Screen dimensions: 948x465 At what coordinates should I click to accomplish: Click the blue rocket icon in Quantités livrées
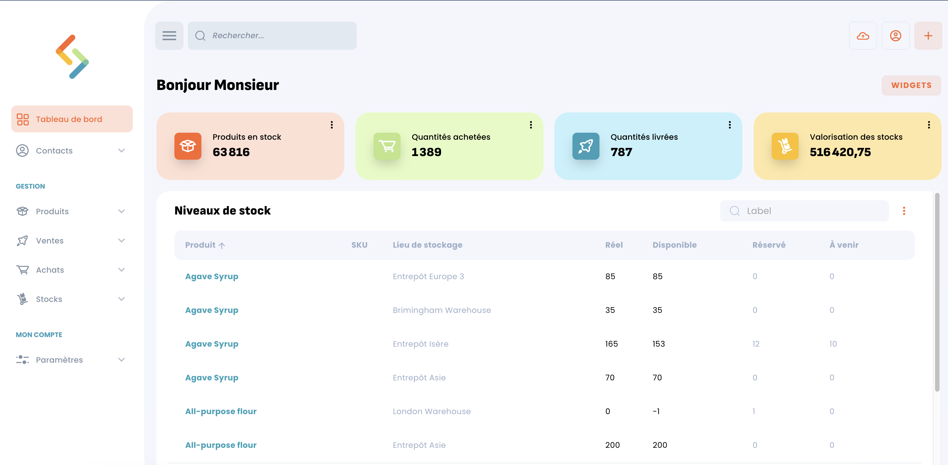click(x=586, y=146)
